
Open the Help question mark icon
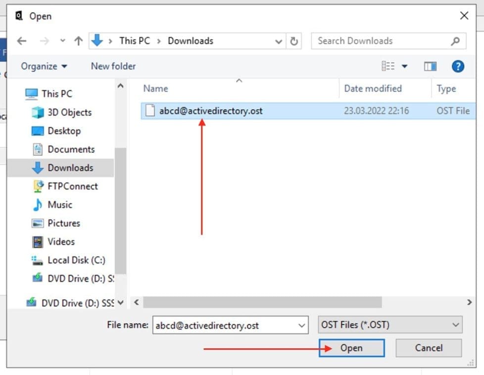pos(458,66)
